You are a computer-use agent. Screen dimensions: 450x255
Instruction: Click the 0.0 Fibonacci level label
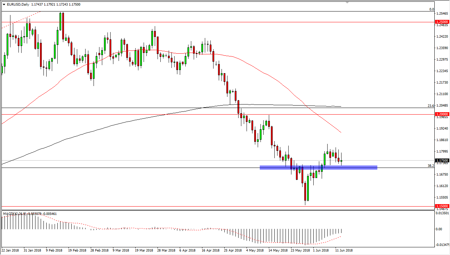(432, 9)
